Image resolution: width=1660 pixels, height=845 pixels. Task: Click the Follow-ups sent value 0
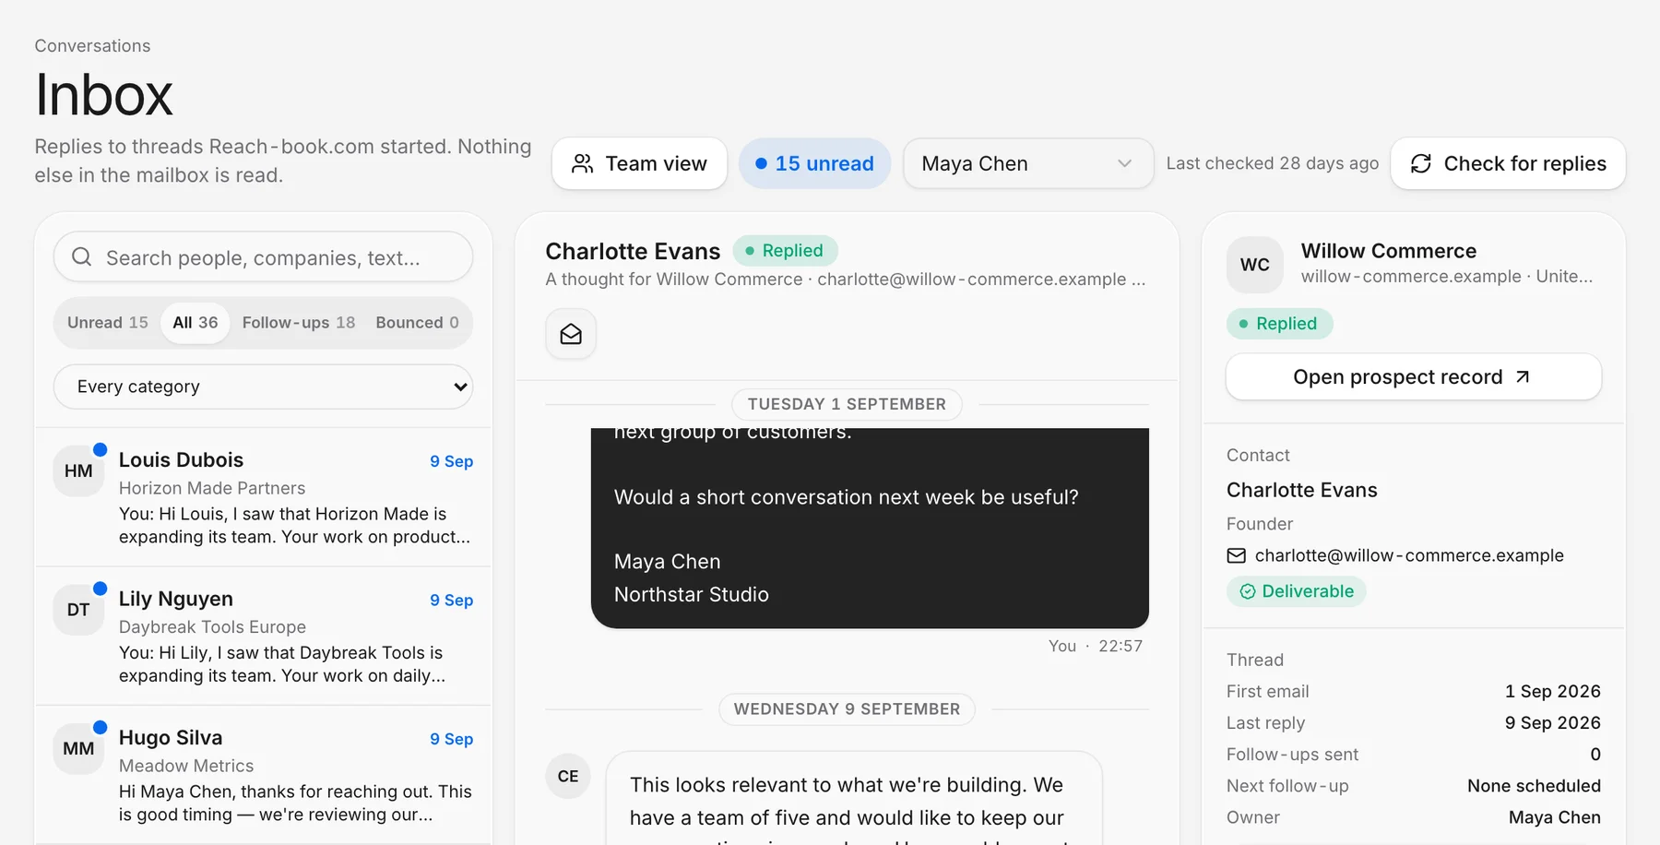point(1595,755)
